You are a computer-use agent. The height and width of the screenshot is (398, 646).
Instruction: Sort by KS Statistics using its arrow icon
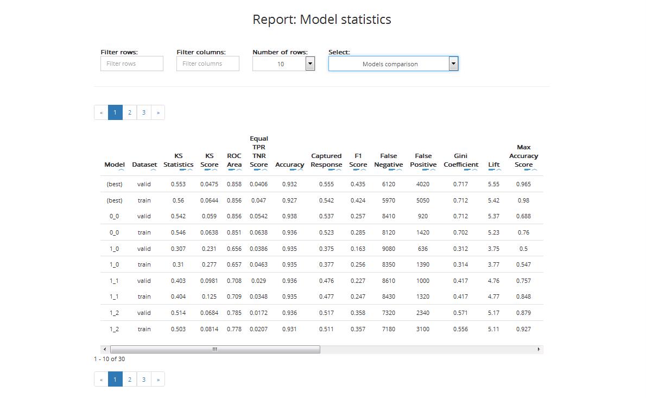190,170
